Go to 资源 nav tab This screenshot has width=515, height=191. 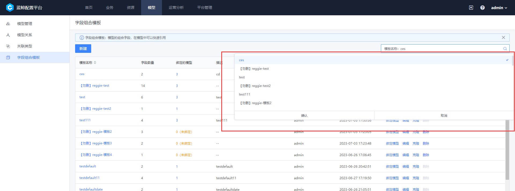131,8
